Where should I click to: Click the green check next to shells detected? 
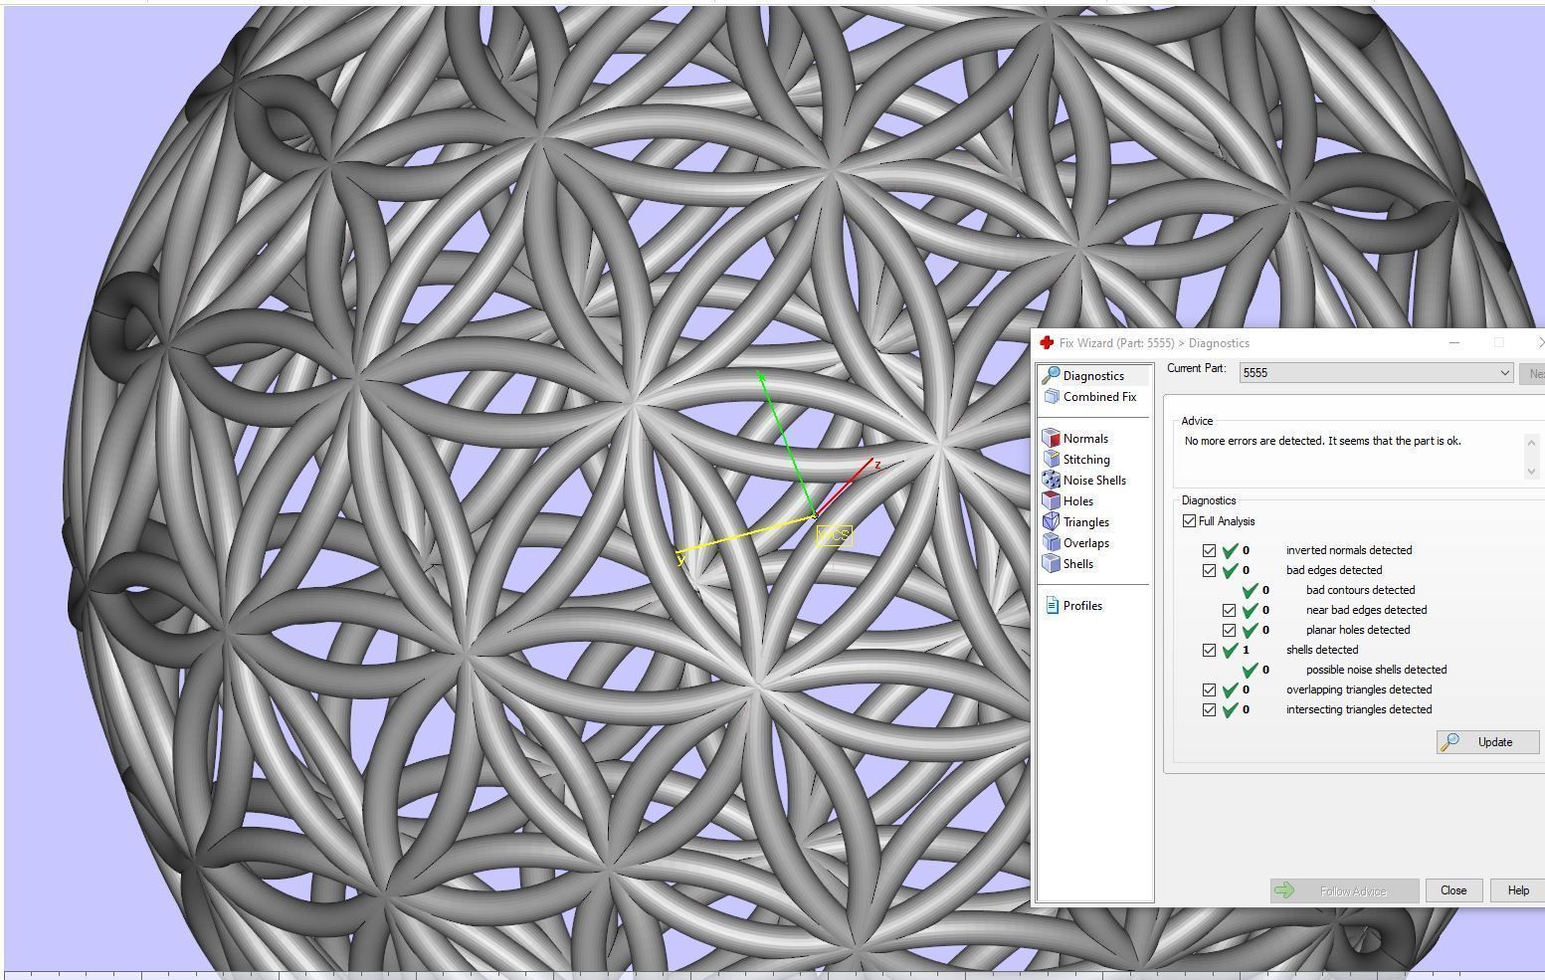[x=1230, y=650]
